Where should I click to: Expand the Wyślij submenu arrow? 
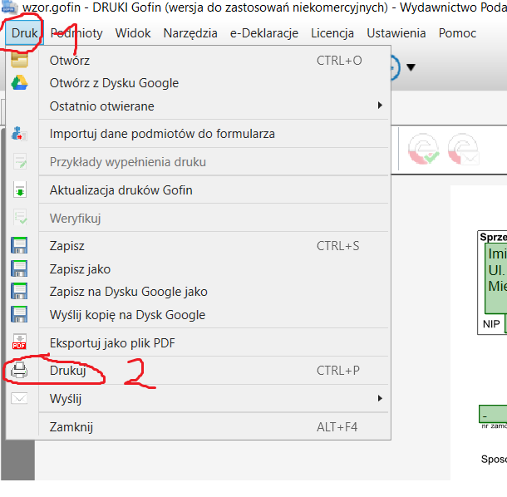(380, 398)
